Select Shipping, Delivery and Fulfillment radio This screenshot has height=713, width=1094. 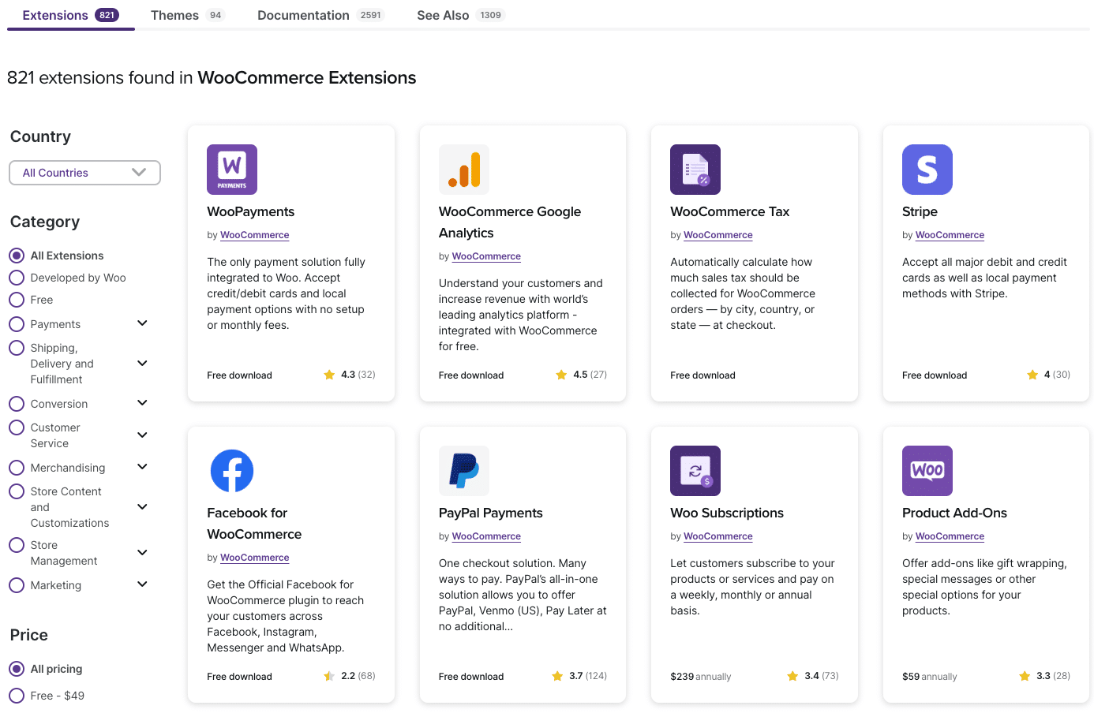[17, 348]
